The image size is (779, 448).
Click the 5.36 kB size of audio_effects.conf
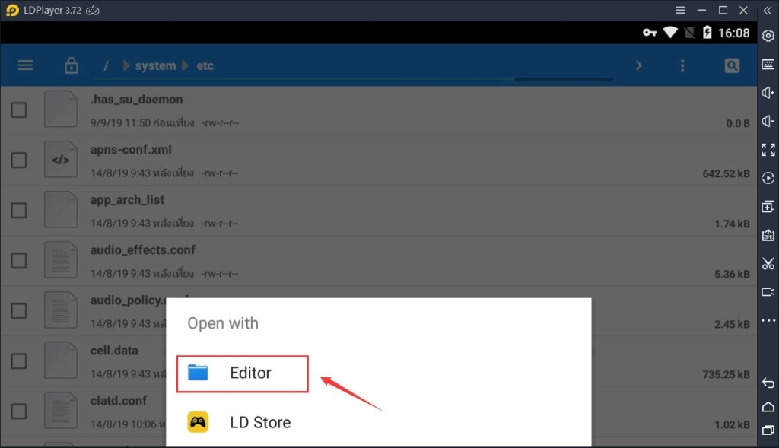(x=732, y=274)
